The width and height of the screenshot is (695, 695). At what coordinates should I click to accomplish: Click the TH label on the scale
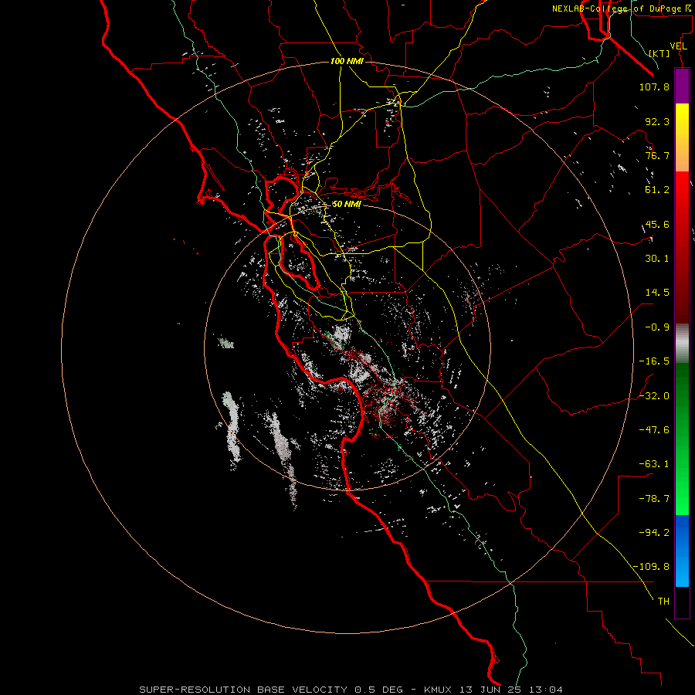[x=663, y=602]
